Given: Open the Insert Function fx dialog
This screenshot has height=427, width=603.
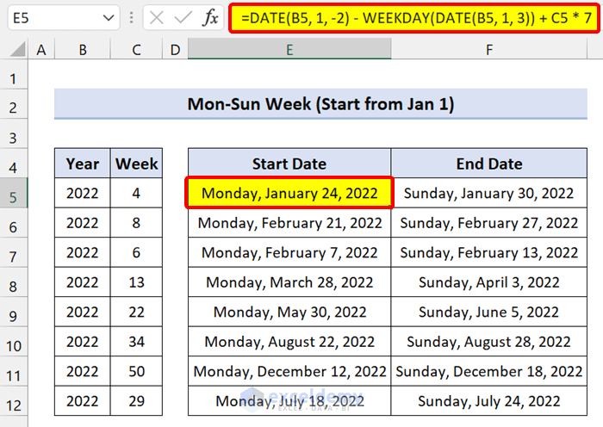Looking at the screenshot, I should pyautogui.click(x=210, y=18).
